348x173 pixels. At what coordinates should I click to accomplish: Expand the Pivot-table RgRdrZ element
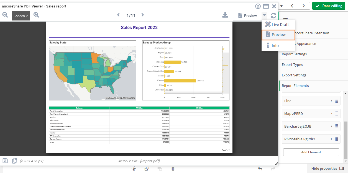pos(331,139)
